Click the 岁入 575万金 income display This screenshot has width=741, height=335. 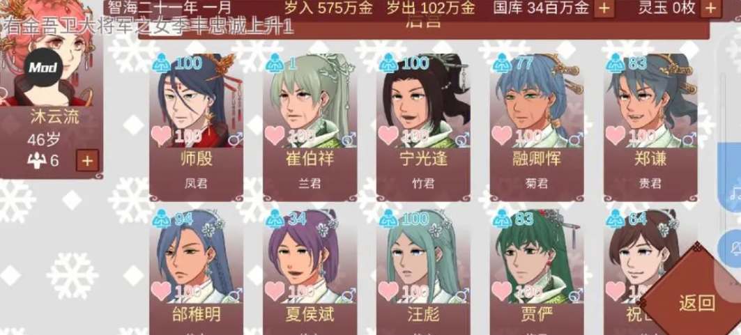point(328,8)
